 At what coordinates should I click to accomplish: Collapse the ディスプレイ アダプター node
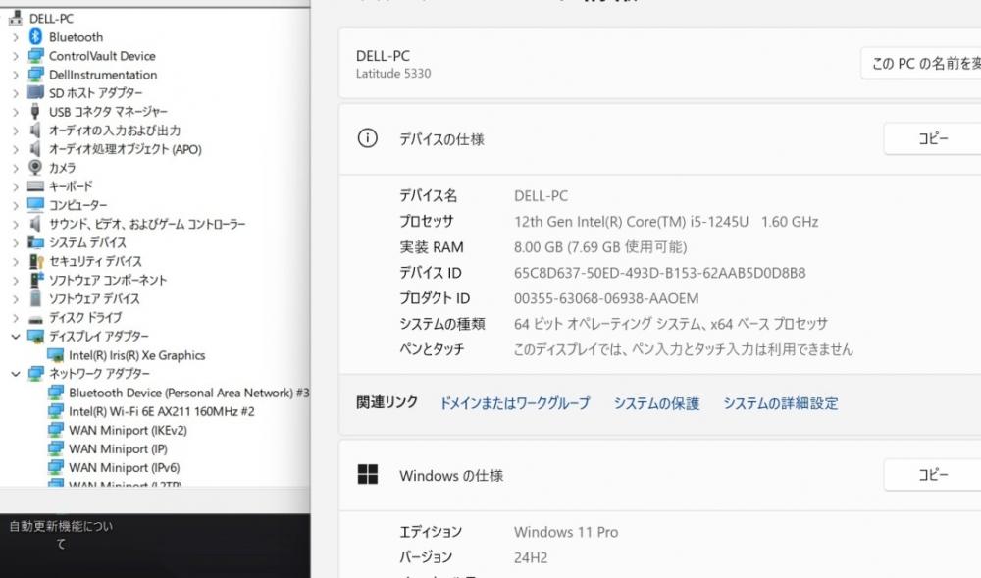click(x=16, y=337)
